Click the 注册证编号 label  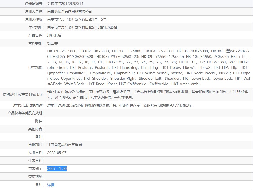coord(34,4)
